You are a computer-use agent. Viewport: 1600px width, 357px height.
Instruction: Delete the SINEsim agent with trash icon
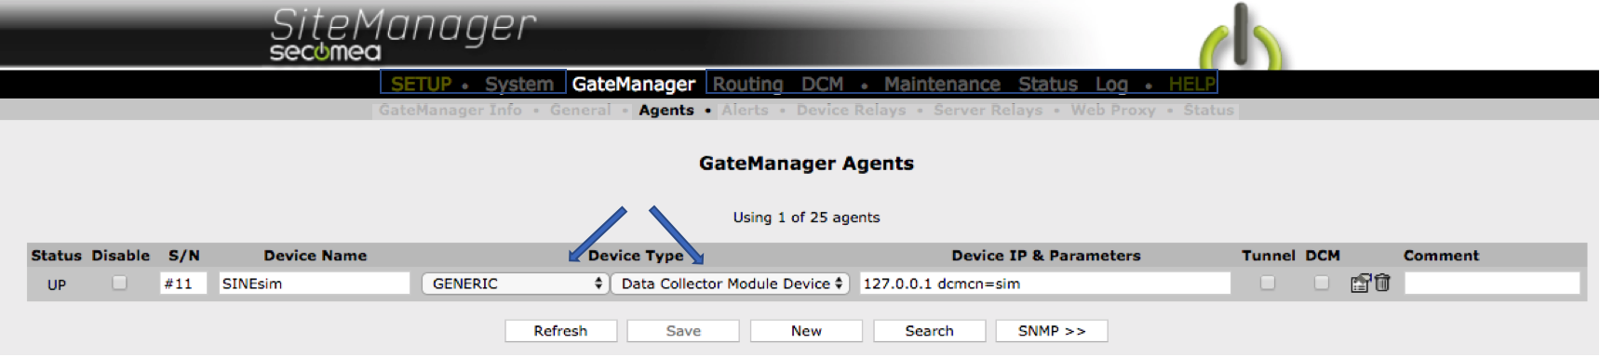coord(1382,283)
